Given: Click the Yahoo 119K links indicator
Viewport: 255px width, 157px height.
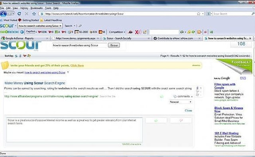Looking at the screenshot, I should pyautogui.click(x=42, y=32).
